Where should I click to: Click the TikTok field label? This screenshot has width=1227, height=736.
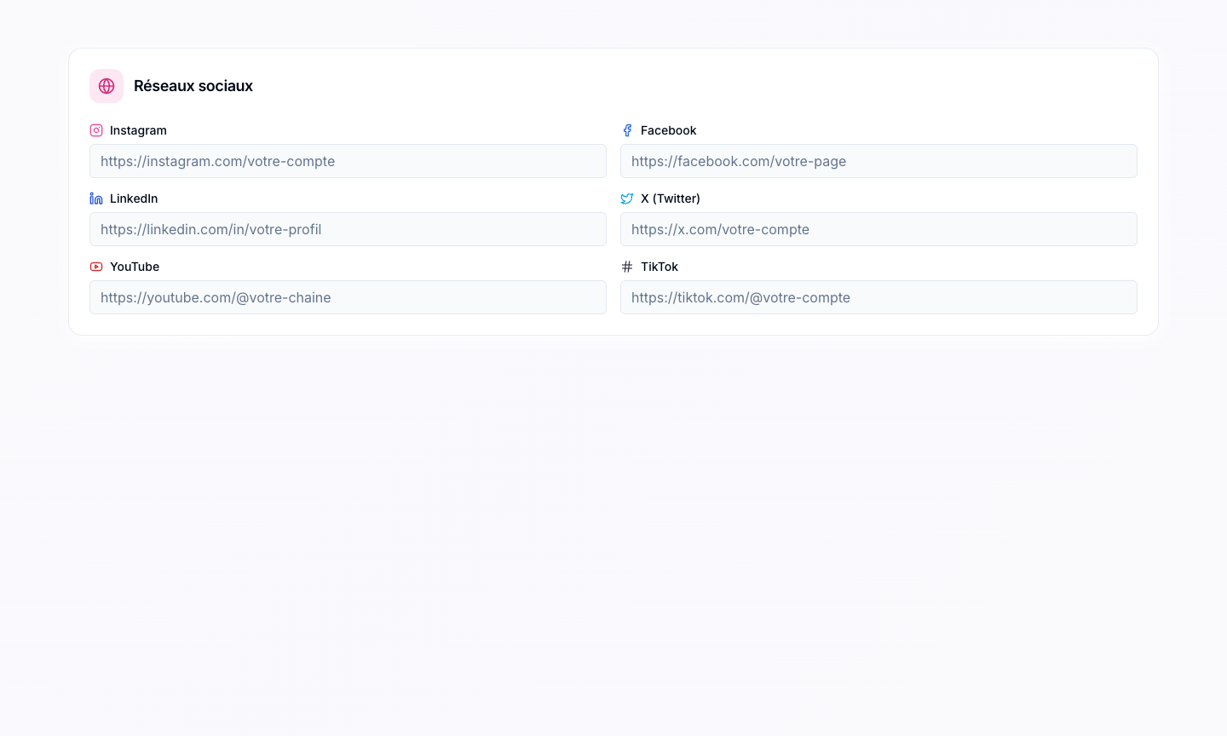(660, 267)
